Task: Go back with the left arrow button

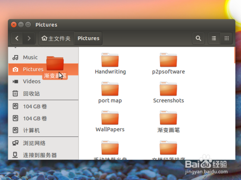Action: pos(17,38)
